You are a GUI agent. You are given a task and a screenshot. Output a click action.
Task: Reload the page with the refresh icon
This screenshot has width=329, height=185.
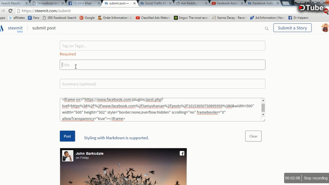10,11
